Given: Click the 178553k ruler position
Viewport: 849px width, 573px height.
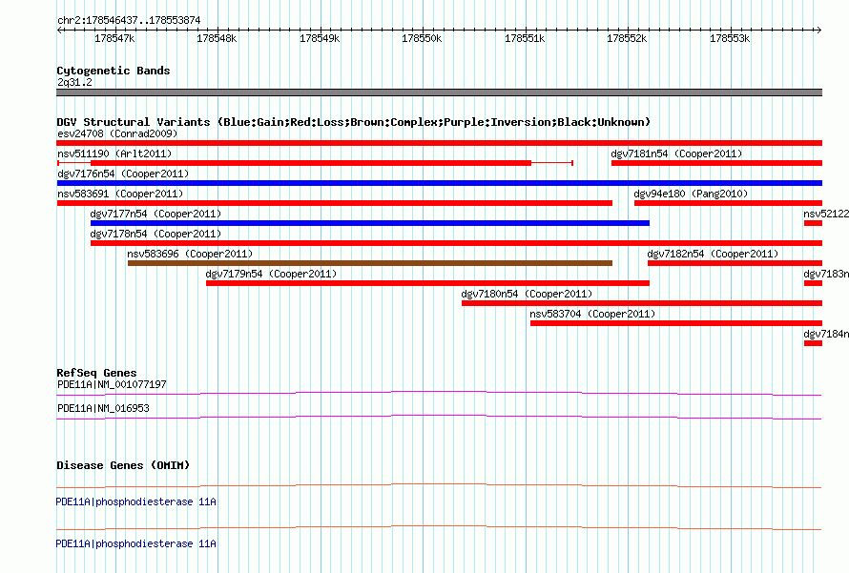Looking at the screenshot, I should click(730, 38).
